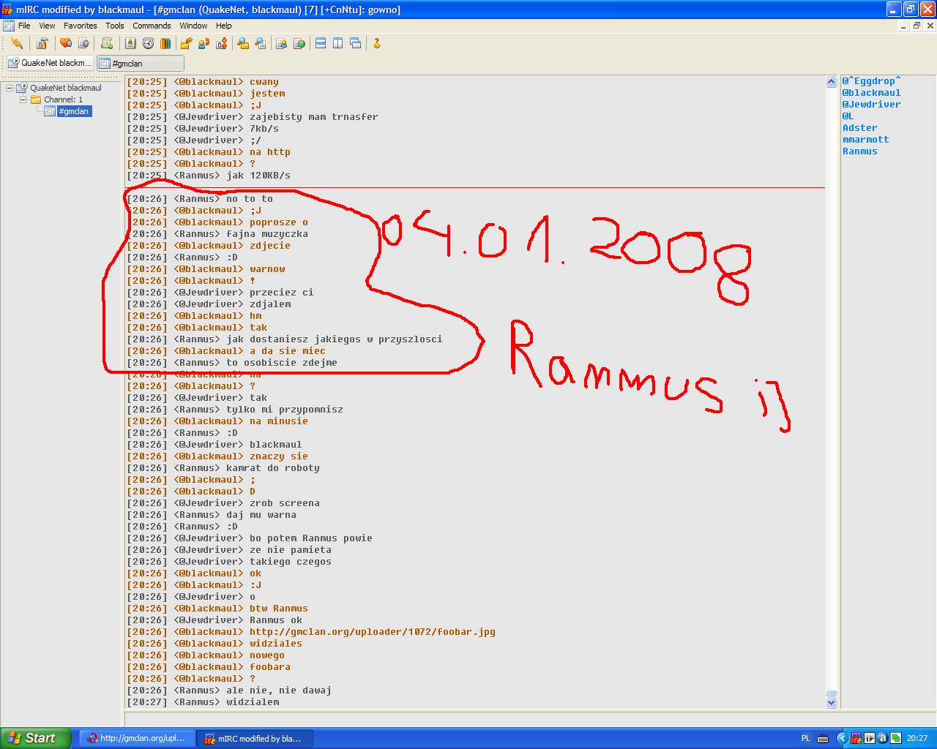This screenshot has width=937, height=749.
Task: Open mIRC Options via the hammer icon
Action: coord(42,44)
